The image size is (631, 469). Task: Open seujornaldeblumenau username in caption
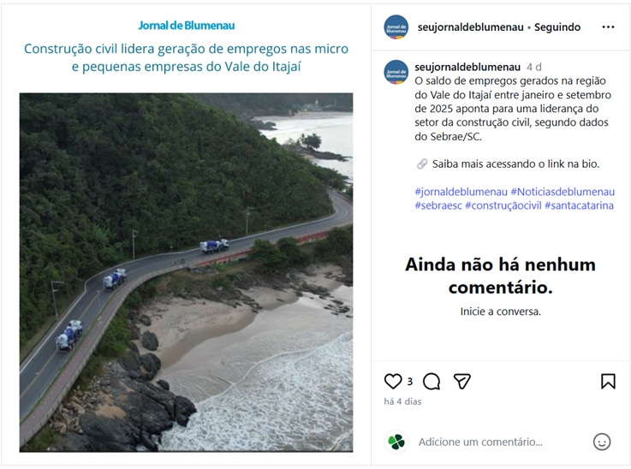point(467,67)
